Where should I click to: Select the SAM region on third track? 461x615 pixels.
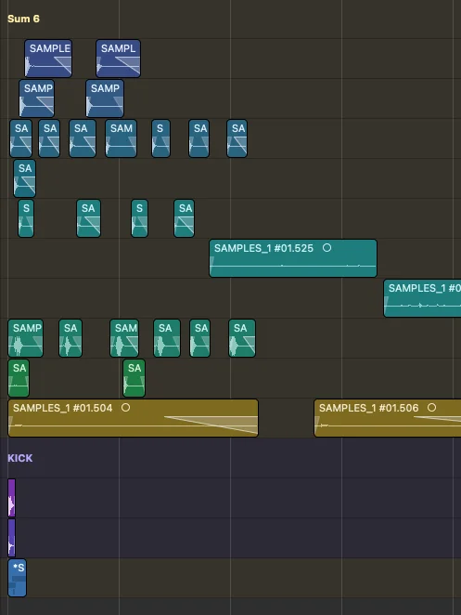click(x=121, y=138)
